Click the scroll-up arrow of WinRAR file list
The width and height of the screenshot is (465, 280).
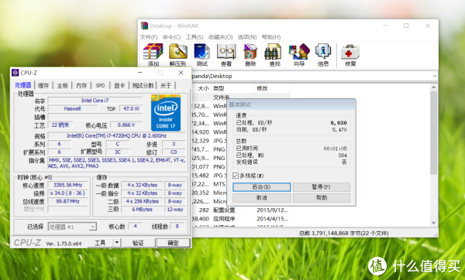tap(433, 87)
